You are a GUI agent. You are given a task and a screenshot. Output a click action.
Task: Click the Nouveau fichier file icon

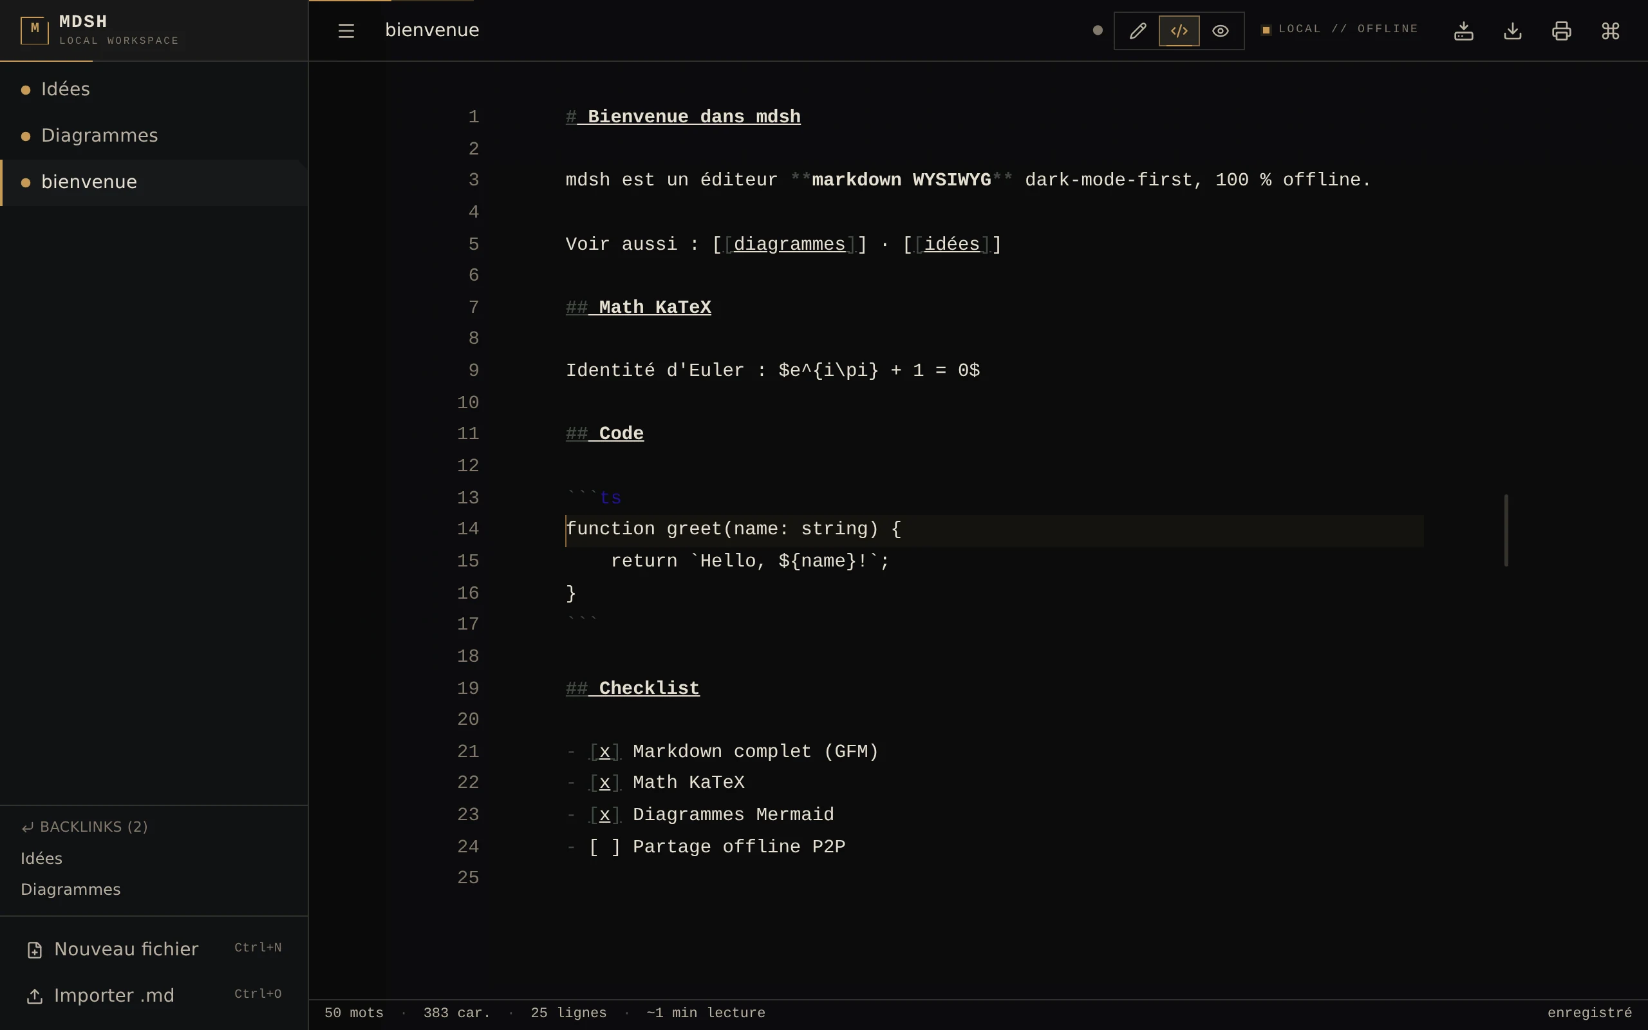pos(35,950)
